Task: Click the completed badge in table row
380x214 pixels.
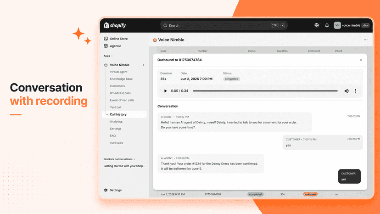Action: (256, 194)
